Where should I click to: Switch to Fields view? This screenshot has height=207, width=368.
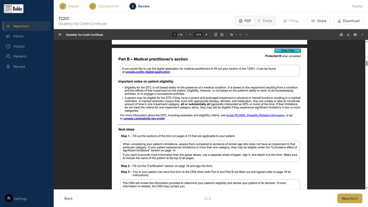pos(265,21)
